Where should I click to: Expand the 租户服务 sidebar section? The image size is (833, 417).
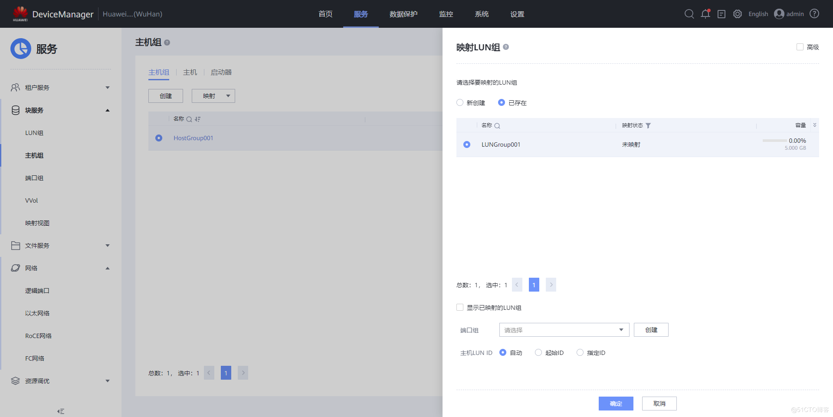pyautogui.click(x=60, y=88)
